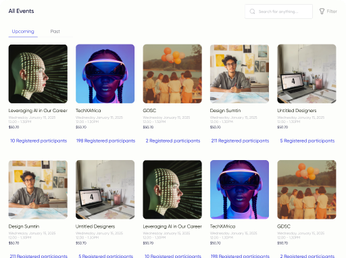View first-row '5 Registered participants' link
The width and height of the screenshot is (346, 258).
pos(307,140)
